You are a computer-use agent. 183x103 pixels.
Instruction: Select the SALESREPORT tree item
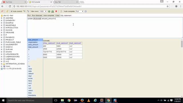click(12, 45)
